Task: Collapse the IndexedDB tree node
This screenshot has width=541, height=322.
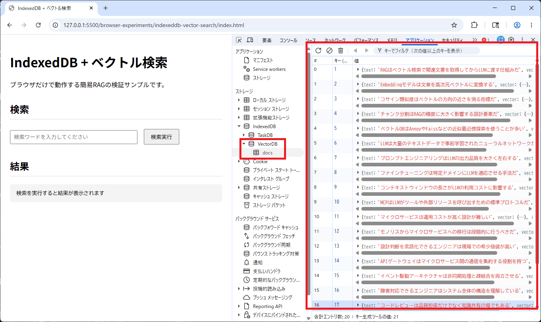Action: (239, 126)
